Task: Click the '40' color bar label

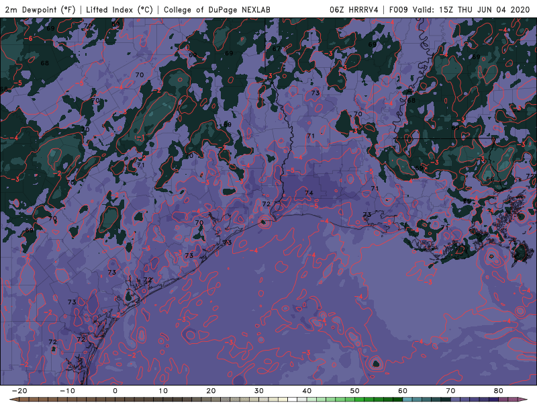Action: tap(307, 391)
